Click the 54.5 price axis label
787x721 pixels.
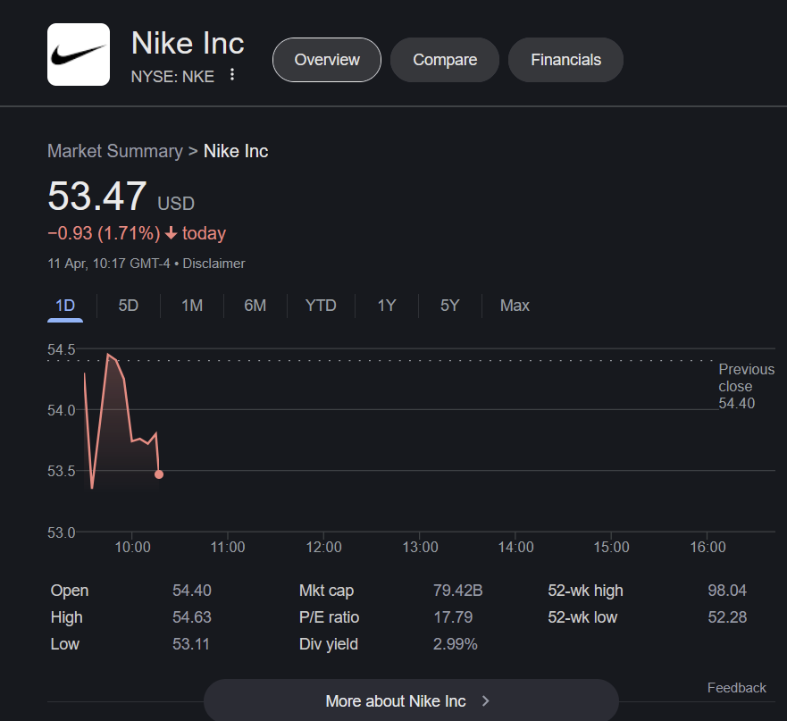62,349
